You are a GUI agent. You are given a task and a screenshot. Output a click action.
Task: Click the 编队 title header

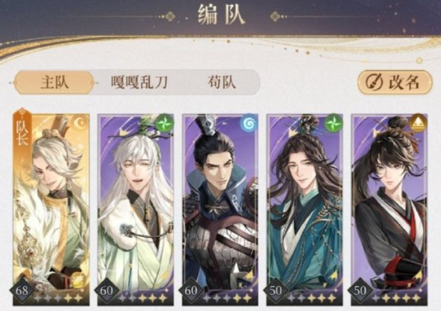coord(221,15)
